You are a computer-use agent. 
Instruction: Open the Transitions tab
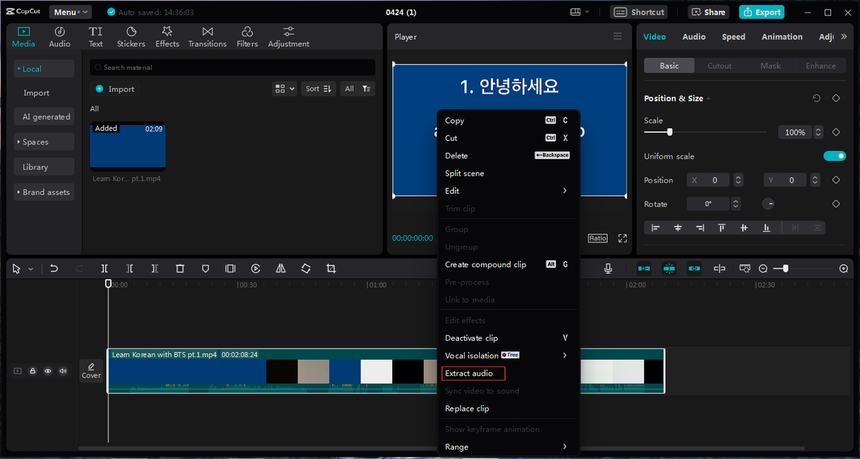(208, 37)
